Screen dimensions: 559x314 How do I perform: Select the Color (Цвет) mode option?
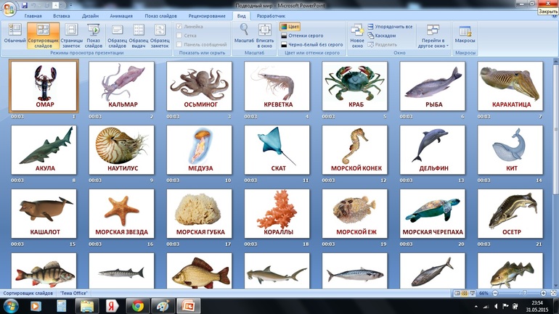290,27
